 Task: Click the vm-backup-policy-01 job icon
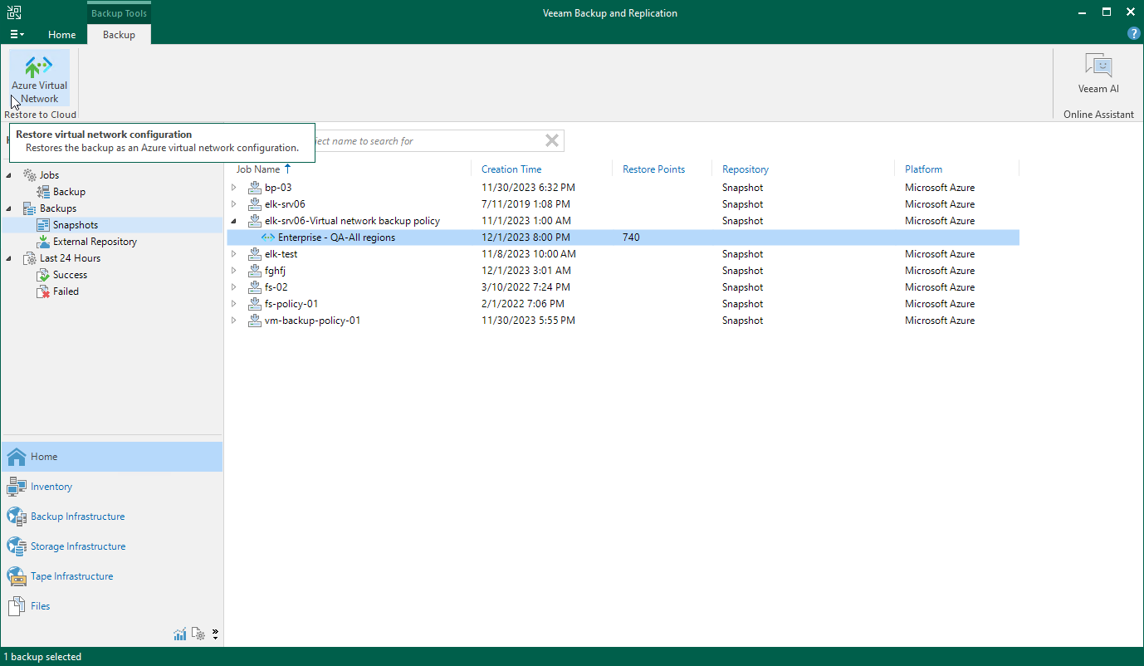[255, 321]
